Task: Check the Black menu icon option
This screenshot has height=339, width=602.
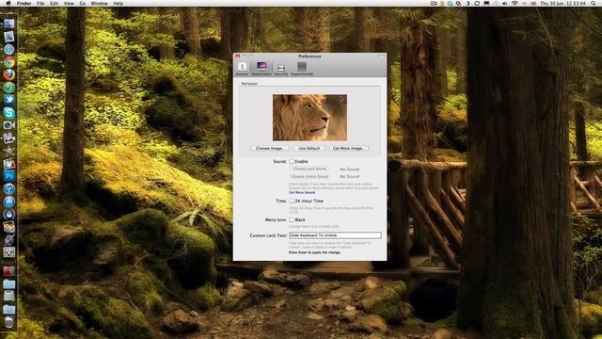Action: [292, 219]
